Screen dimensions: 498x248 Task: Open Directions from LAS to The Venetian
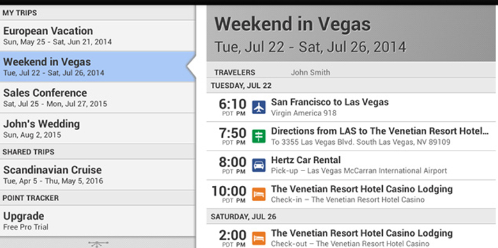[351, 136]
